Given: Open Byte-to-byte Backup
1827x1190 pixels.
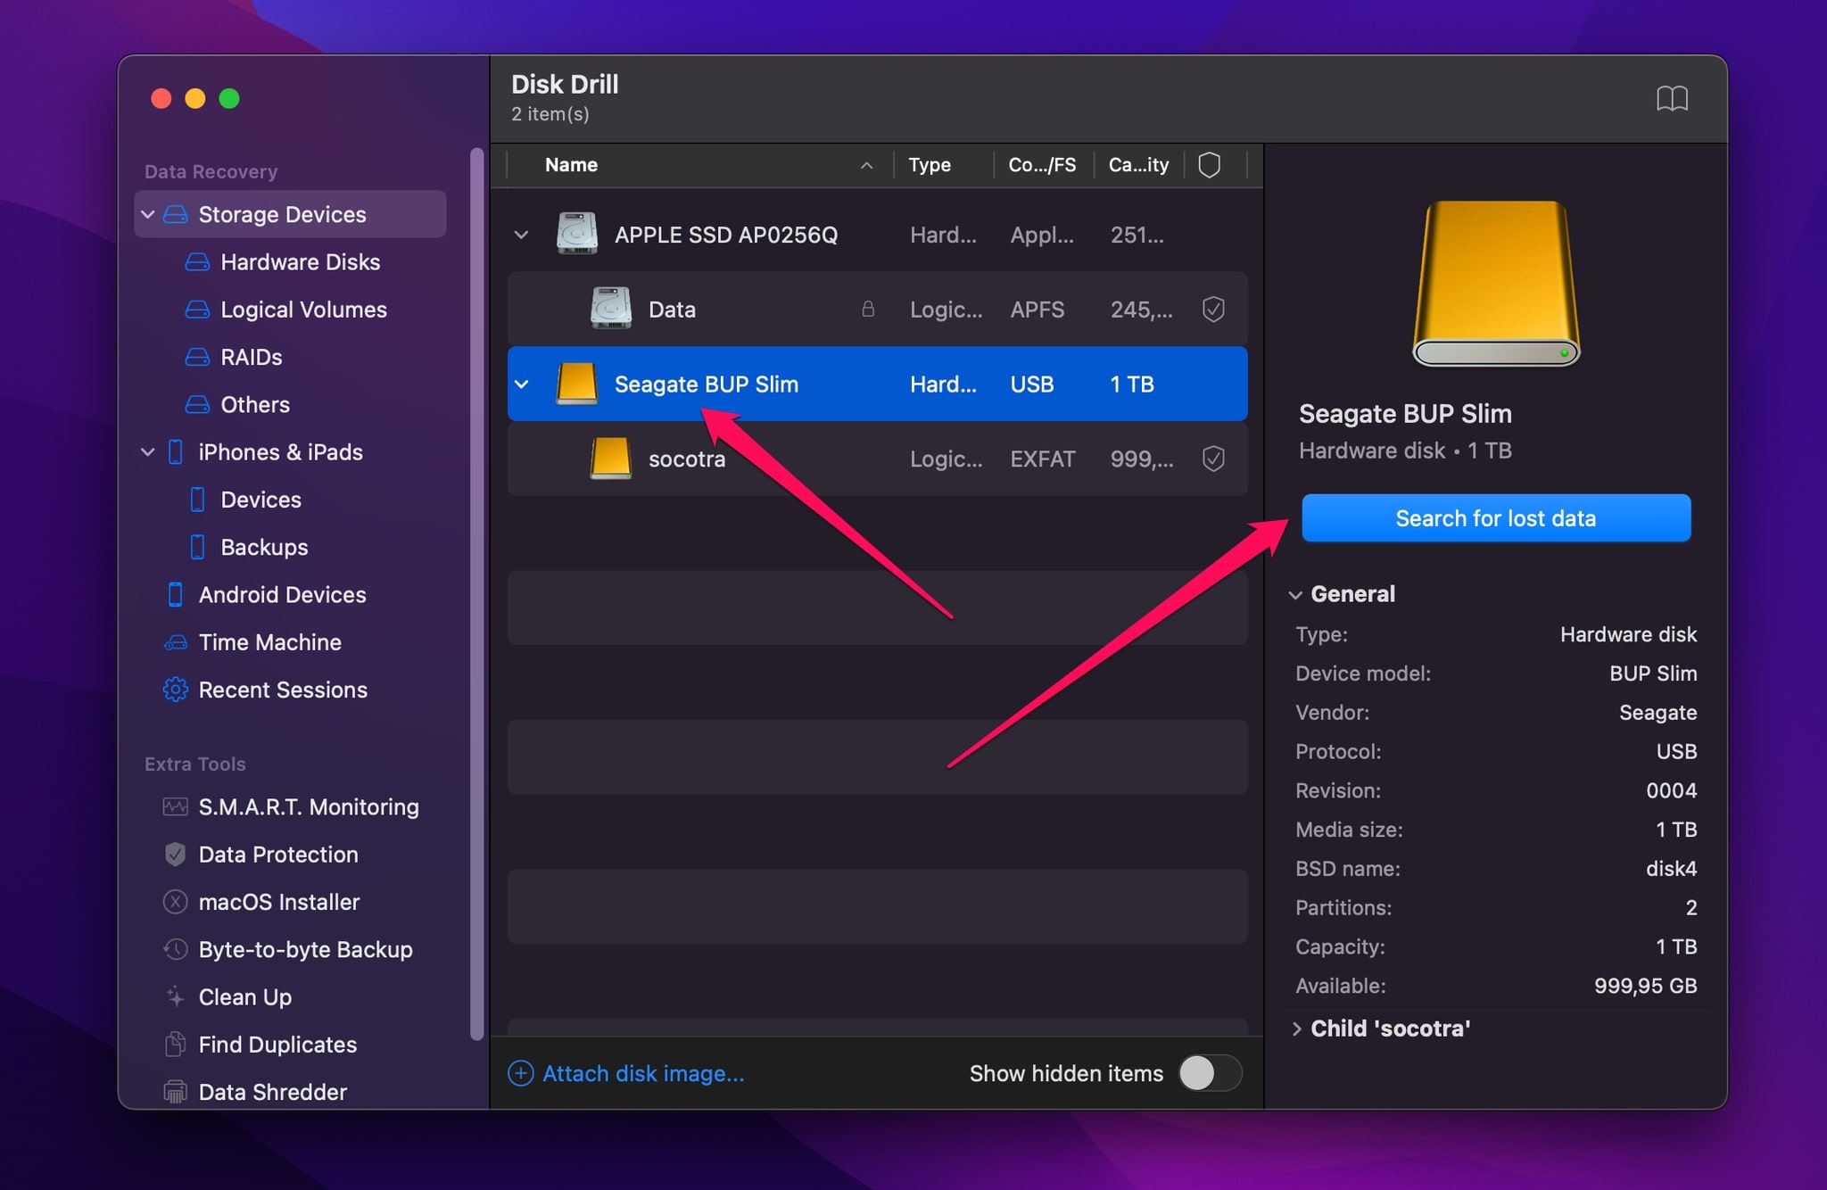Looking at the screenshot, I should click(305, 949).
